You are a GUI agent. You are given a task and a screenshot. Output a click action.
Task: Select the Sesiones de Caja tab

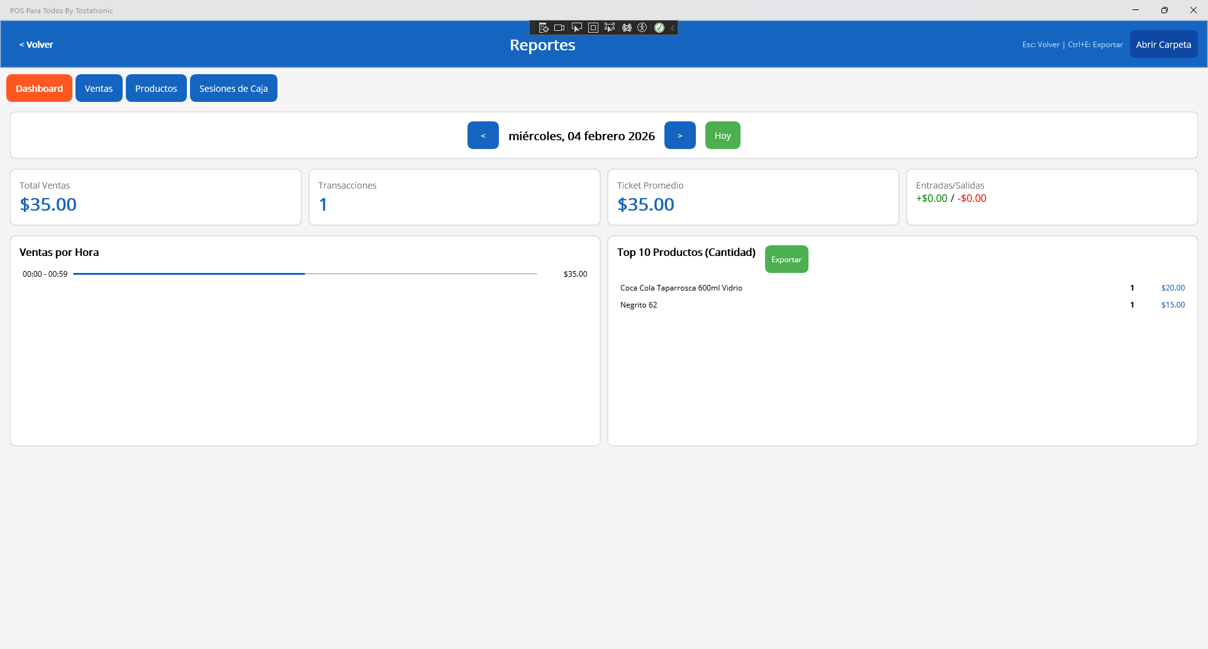pyautogui.click(x=233, y=88)
